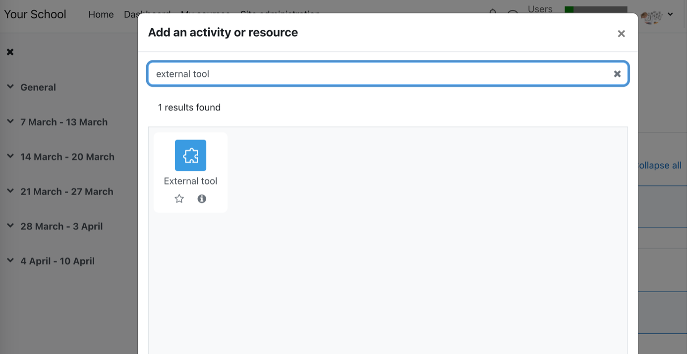689x354 pixels.
Task: Click the Collapse all link
Action: [659, 165]
